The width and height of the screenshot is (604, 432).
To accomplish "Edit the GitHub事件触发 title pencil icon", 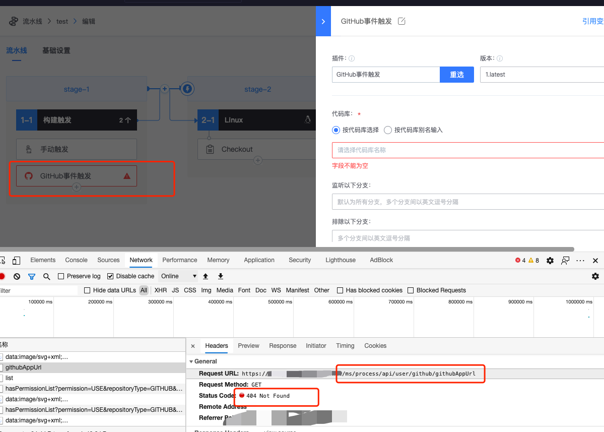I will click(x=401, y=21).
